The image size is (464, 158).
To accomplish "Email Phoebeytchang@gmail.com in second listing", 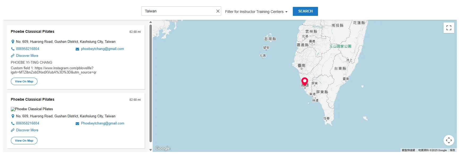I will pyautogui.click(x=102, y=123).
